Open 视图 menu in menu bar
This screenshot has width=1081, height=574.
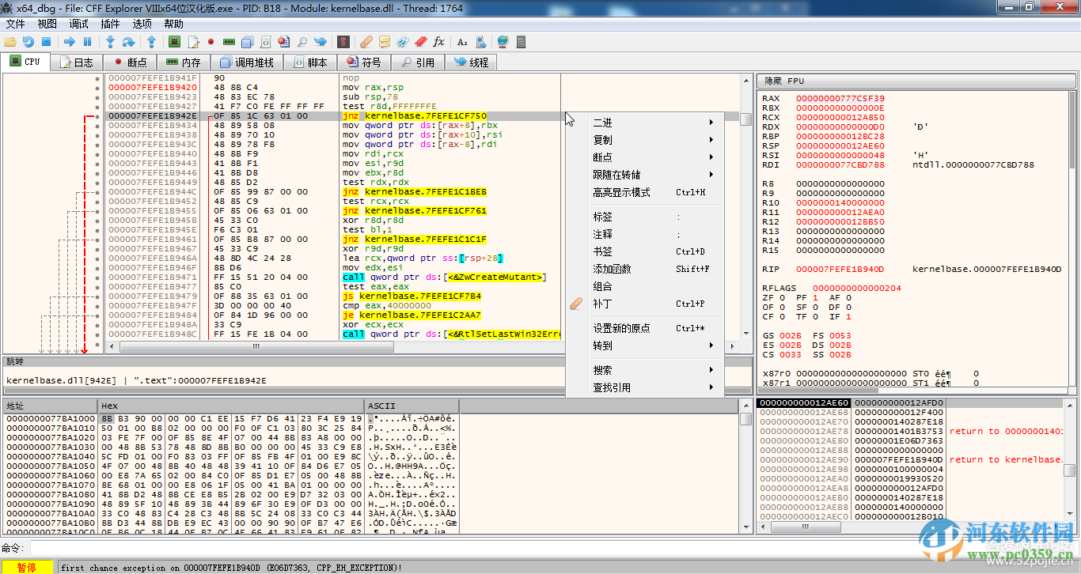[47, 24]
